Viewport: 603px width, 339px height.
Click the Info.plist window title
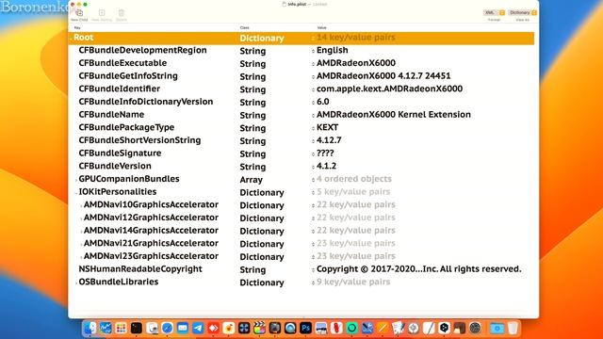point(297,4)
